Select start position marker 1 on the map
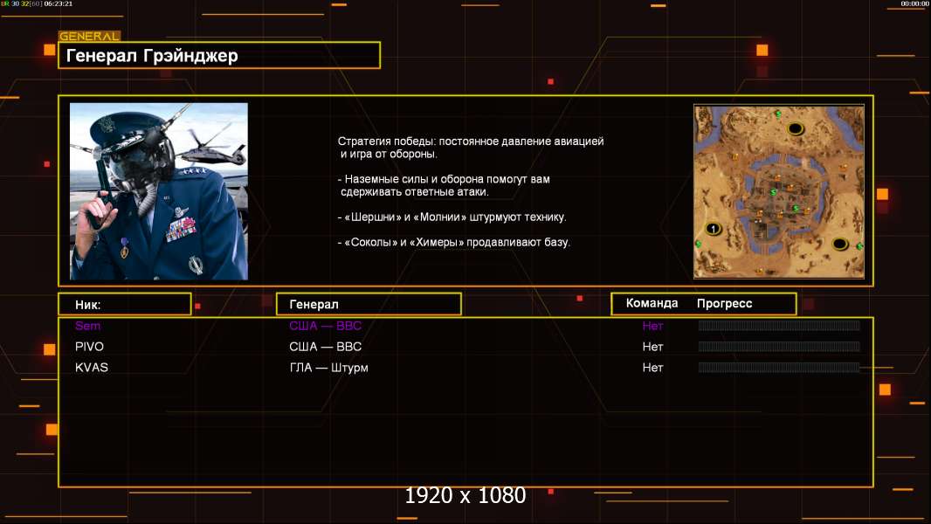The height and width of the screenshot is (524, 931). 713,229
